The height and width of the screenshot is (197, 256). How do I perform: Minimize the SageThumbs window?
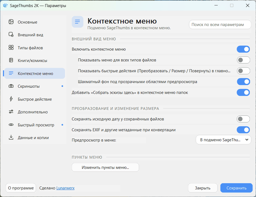tap(216, 5)
